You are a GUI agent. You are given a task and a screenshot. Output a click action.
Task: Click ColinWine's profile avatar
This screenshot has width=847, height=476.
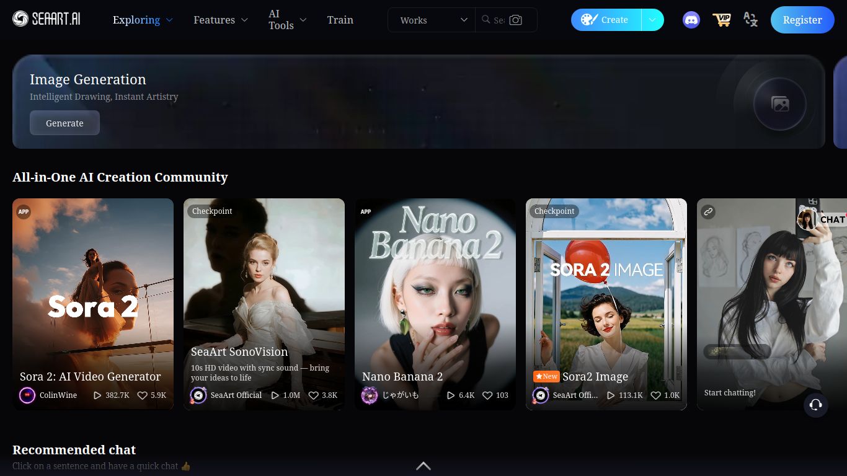27,395
